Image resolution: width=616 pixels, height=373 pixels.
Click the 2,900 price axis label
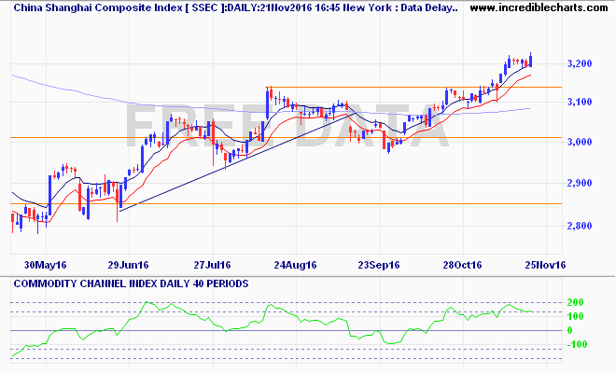[580, 183]
